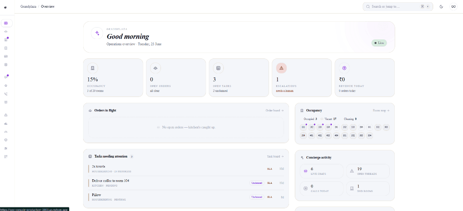This screenshot has width=463, height=211.
Task: Open the shield icon in sidebar
Action: (6, 140)
